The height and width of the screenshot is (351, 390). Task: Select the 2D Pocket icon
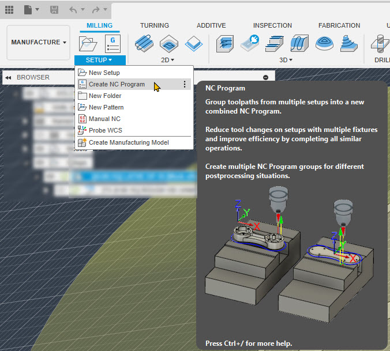[169, 43]
